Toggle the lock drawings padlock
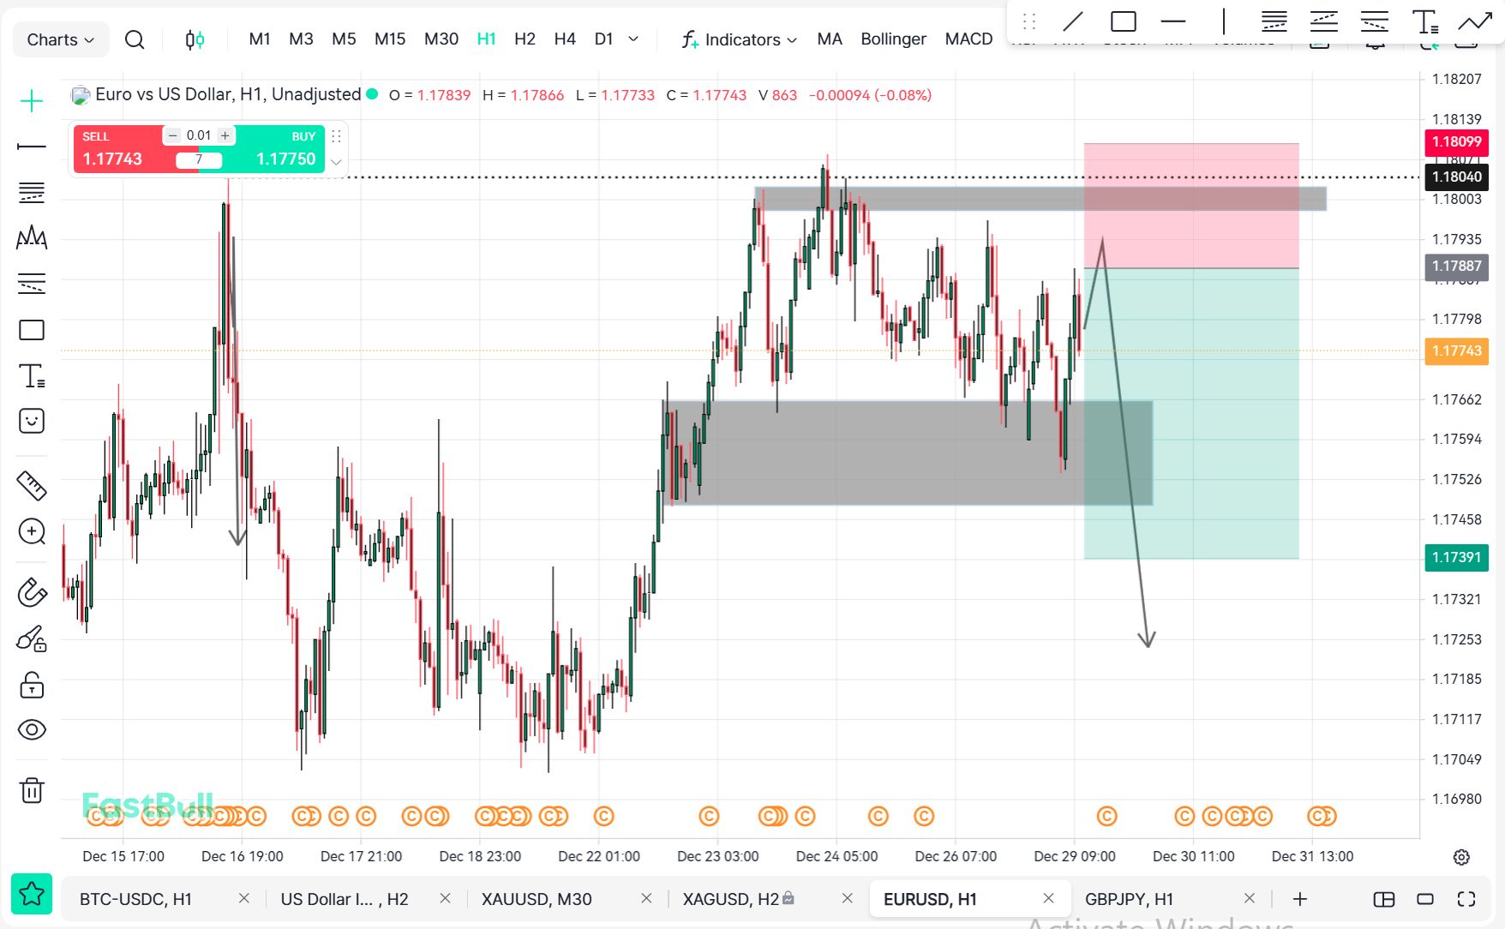The width and height of the screenshot is (1505, 929). tap(32, 685)
